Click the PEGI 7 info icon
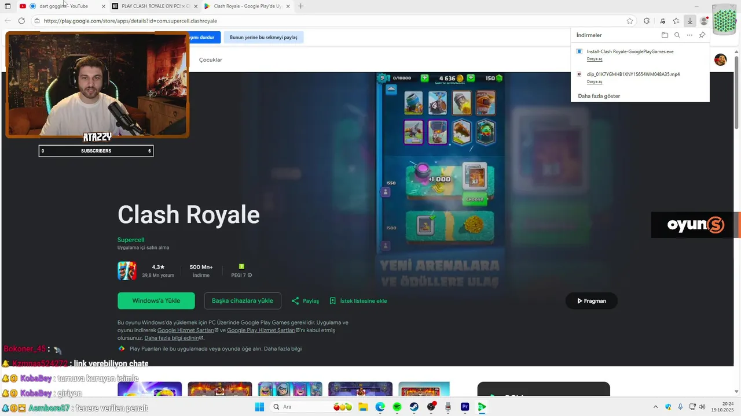The height and width of the screenshot is (416, 741). (x=250, y=276)
